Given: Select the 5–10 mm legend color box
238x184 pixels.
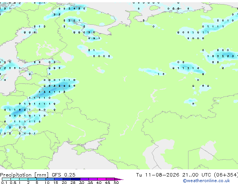Looking at the screenshot, I should 41,179.
